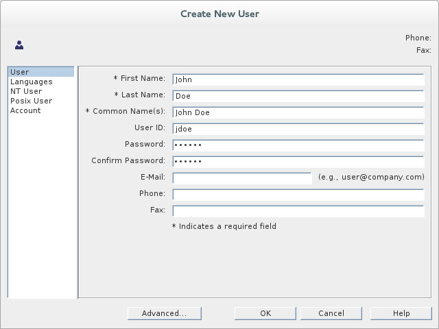Cancel the Create New User dialog
439x329 pixels.
331,313
